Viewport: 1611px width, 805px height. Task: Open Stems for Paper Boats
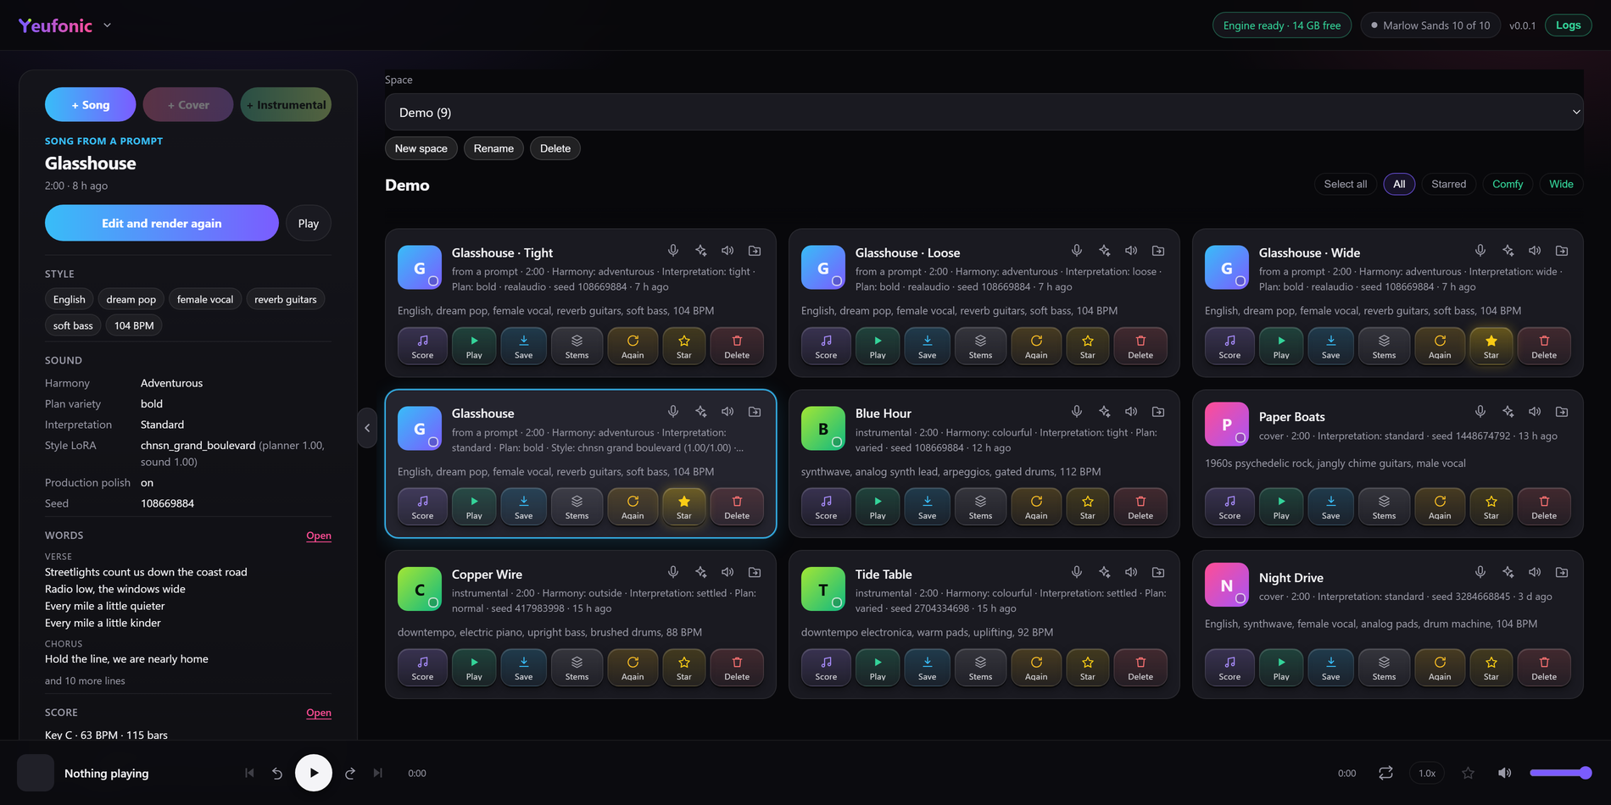[1384, 506]
